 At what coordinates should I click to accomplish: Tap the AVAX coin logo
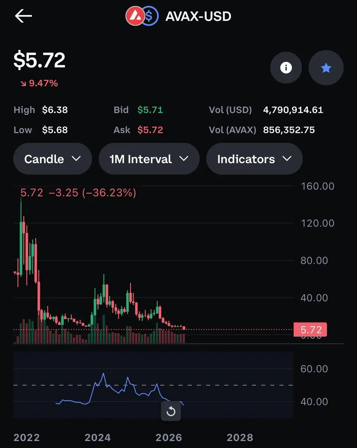[135, 16]
